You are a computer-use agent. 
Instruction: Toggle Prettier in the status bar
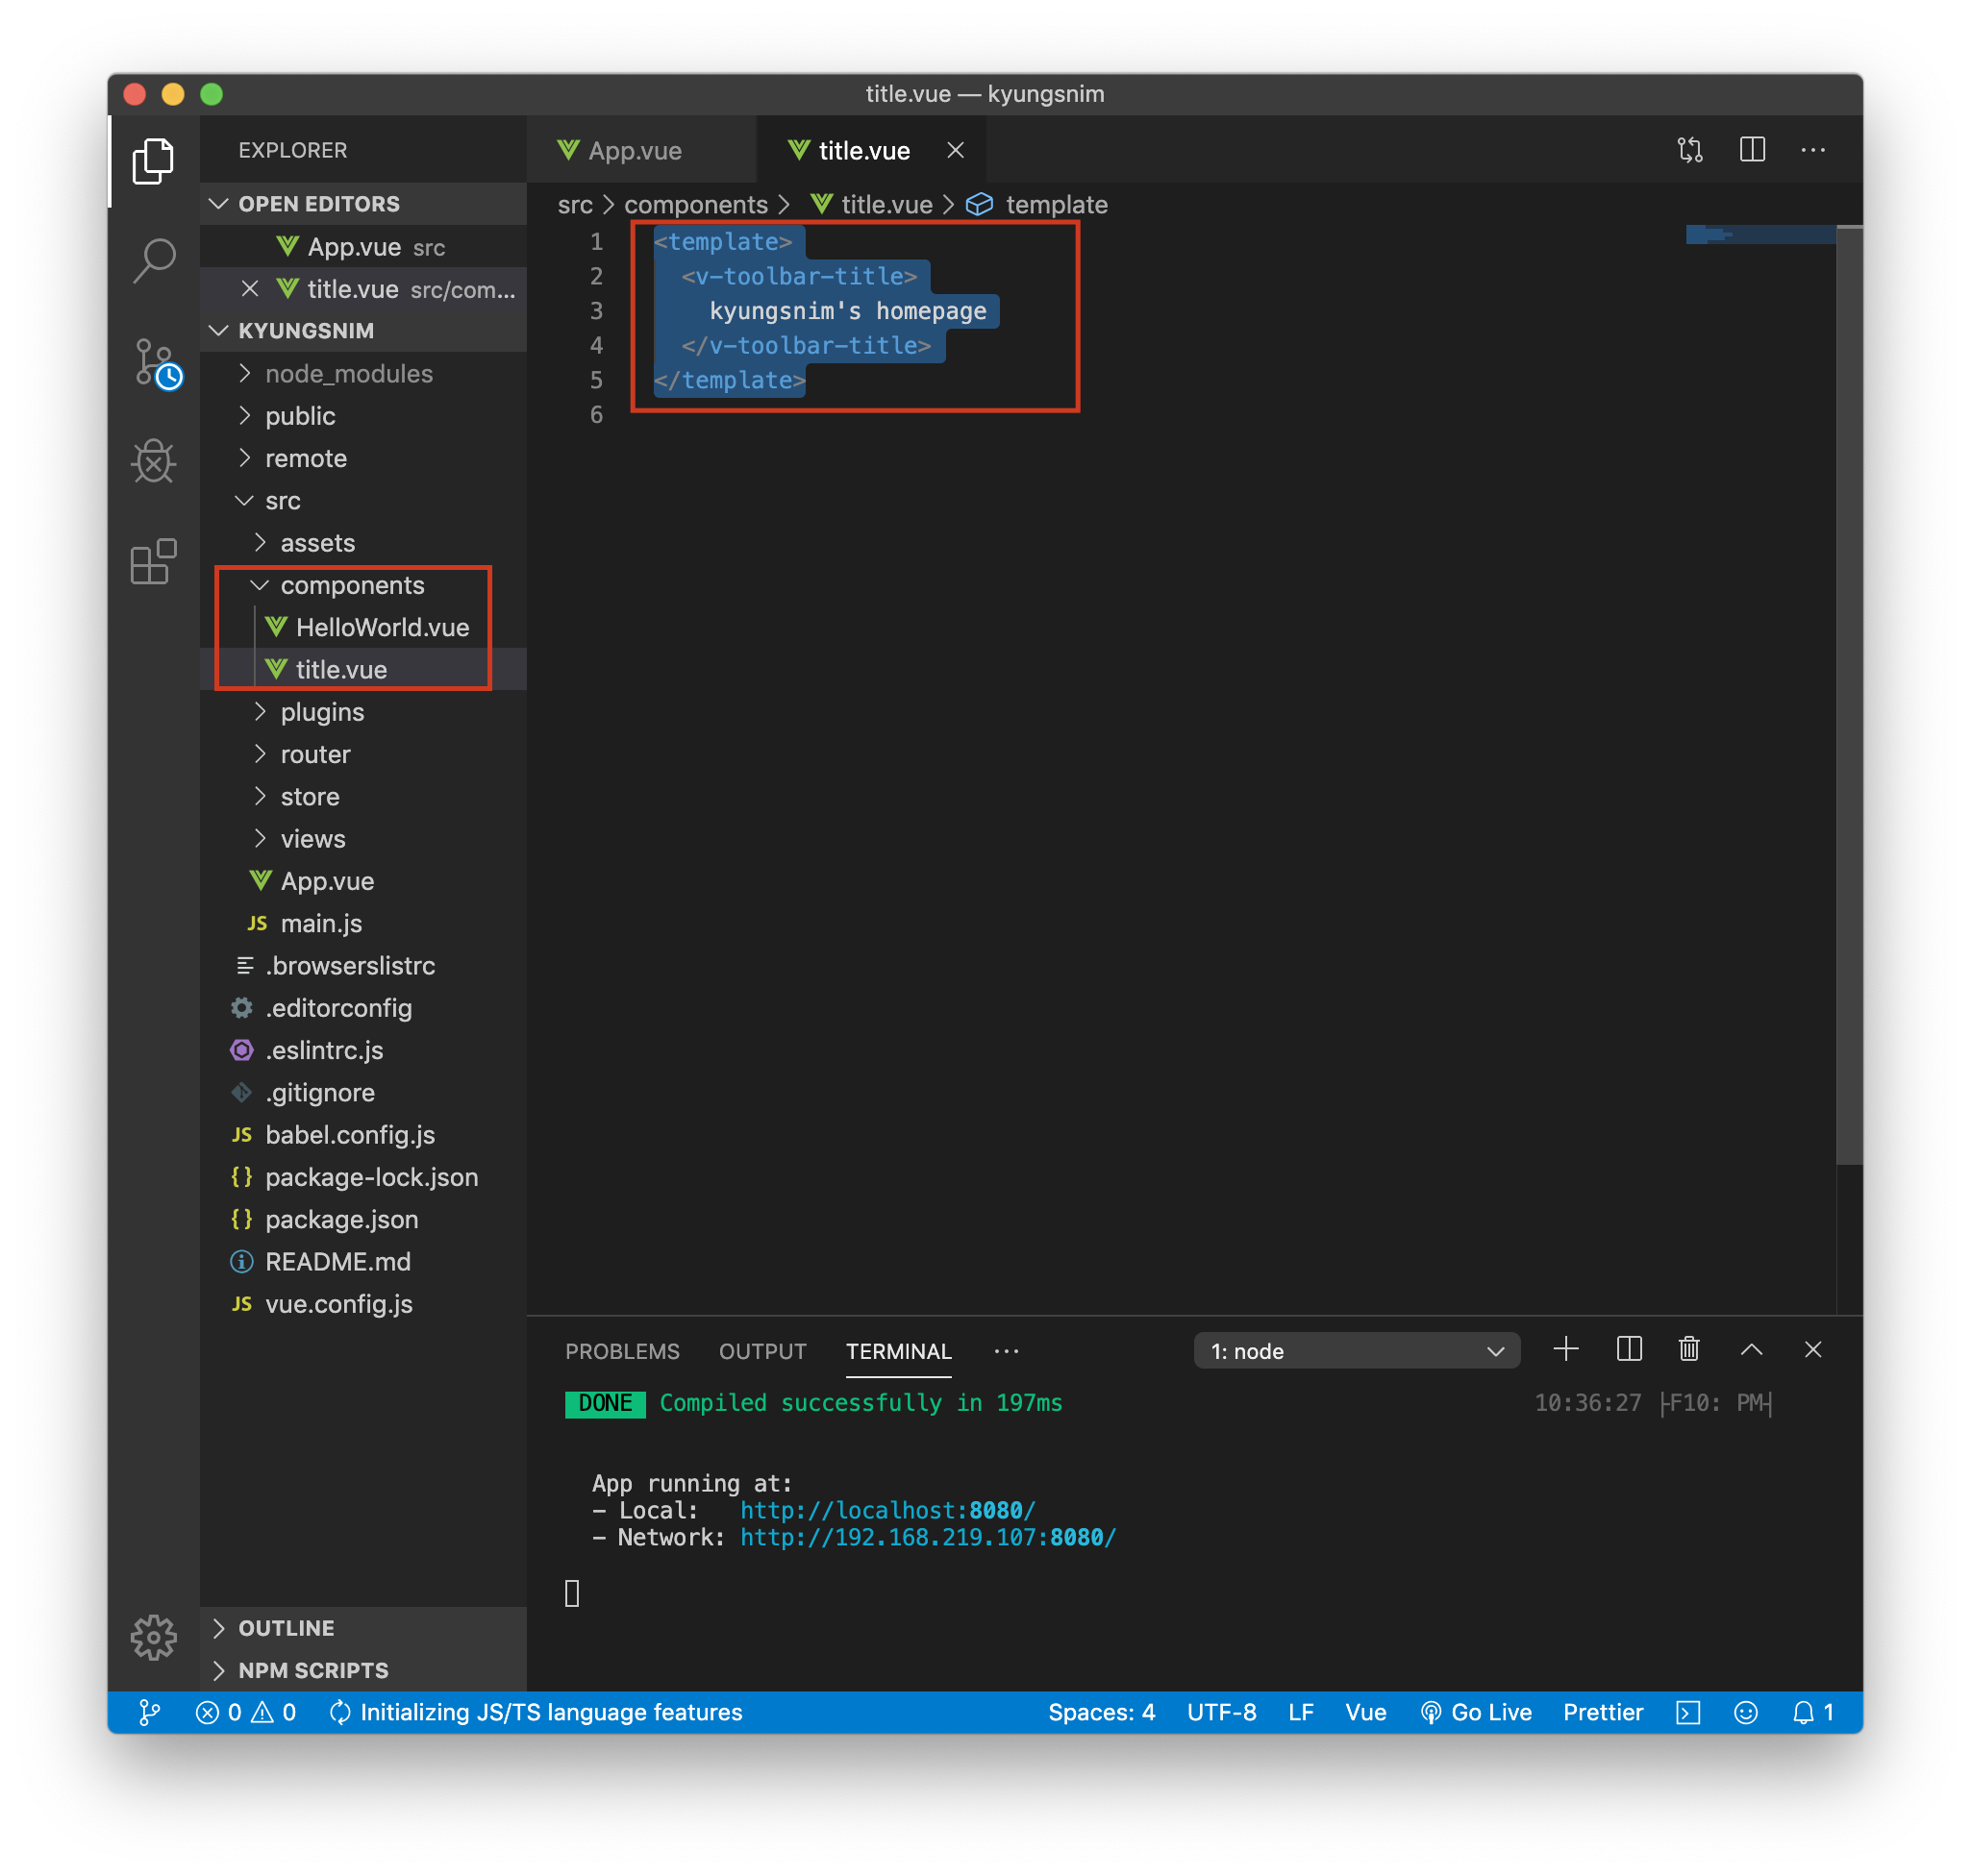click(x=1603, y=1712)
